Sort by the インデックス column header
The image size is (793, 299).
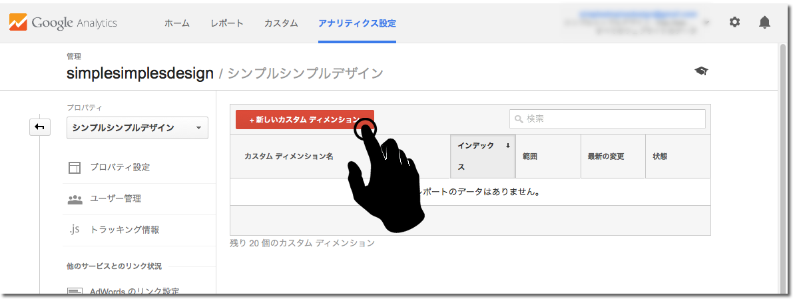pyautogui.click(x=483, y=156)
